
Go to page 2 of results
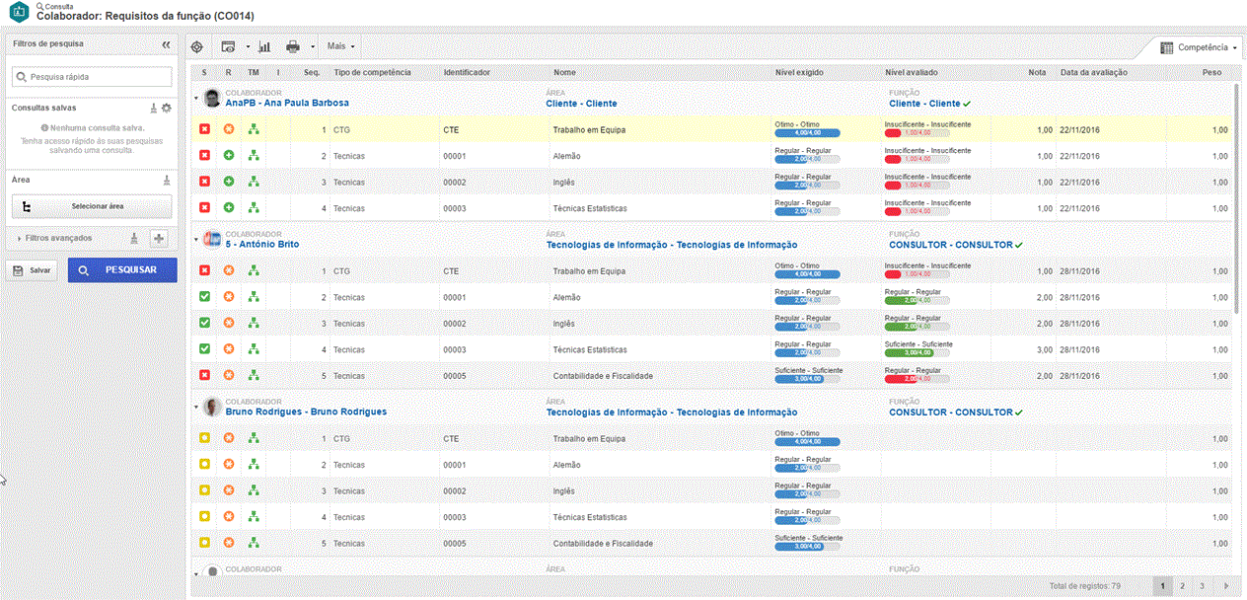pyautogui.click(x=1183, y=586)
